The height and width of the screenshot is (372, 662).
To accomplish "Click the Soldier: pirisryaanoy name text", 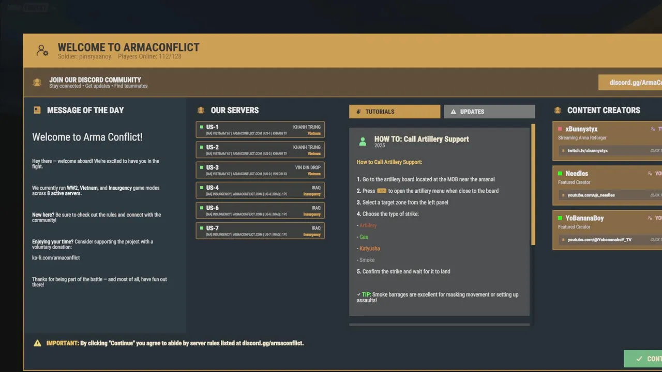I will click(x=84, y=56).
